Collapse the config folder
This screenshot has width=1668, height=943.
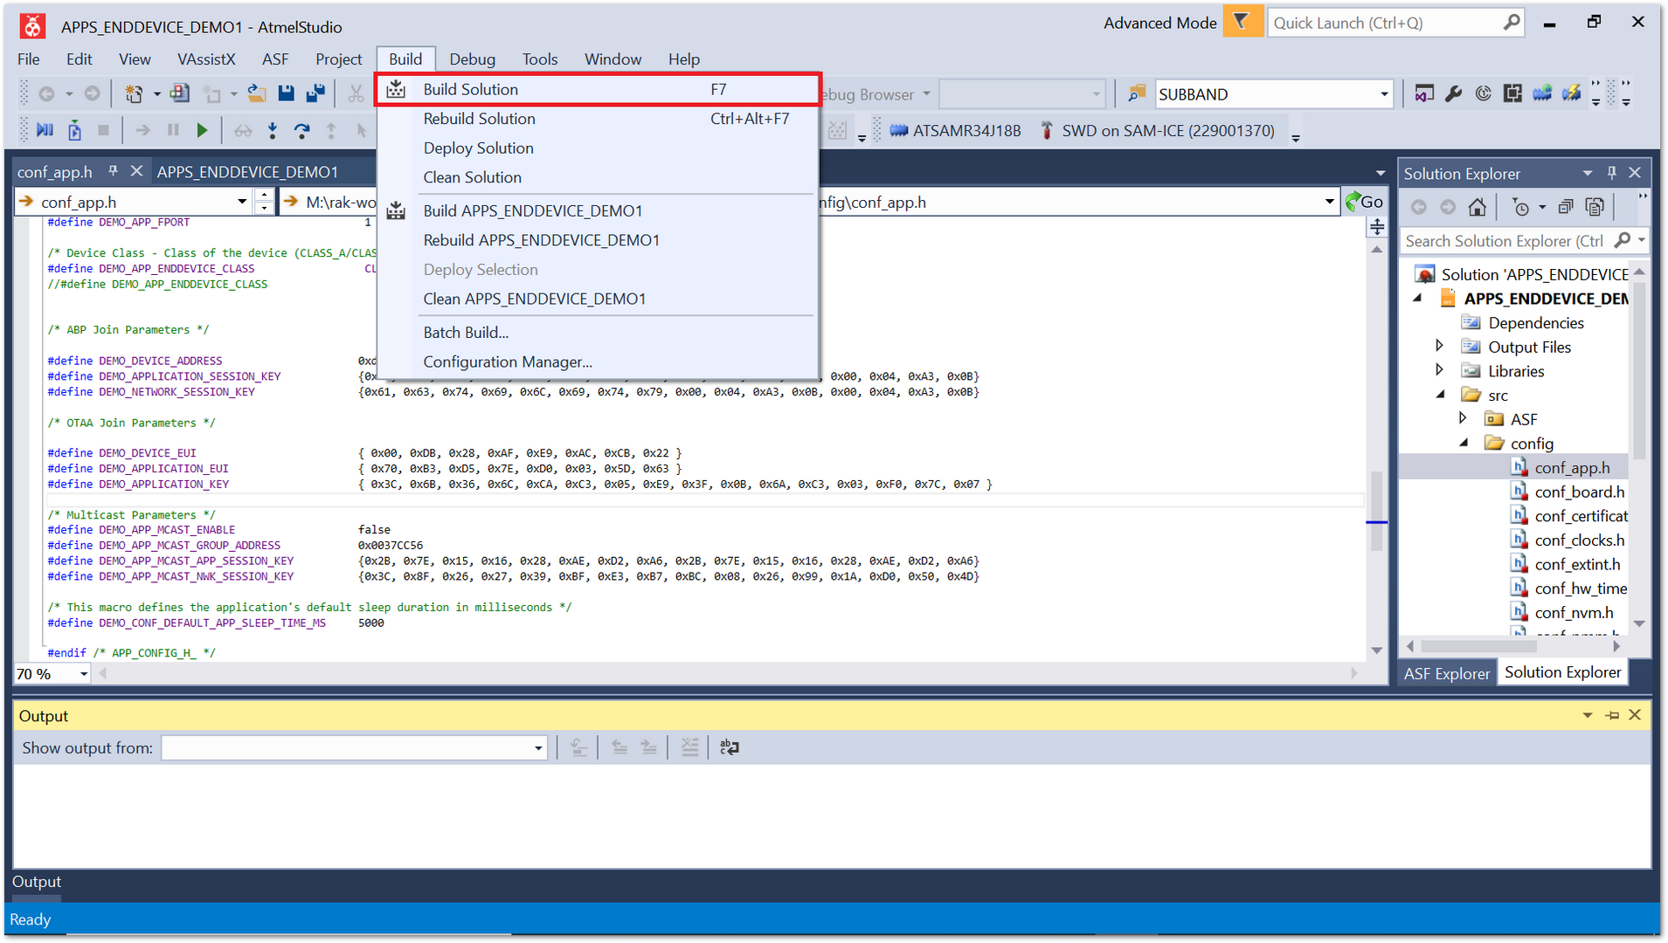1464,443
